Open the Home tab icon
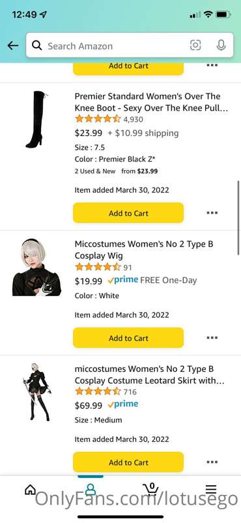Screen dimensions: 241x523 [30, 489]
